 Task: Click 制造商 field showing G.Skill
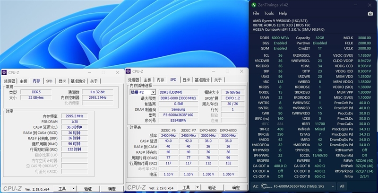coord(178,104)
